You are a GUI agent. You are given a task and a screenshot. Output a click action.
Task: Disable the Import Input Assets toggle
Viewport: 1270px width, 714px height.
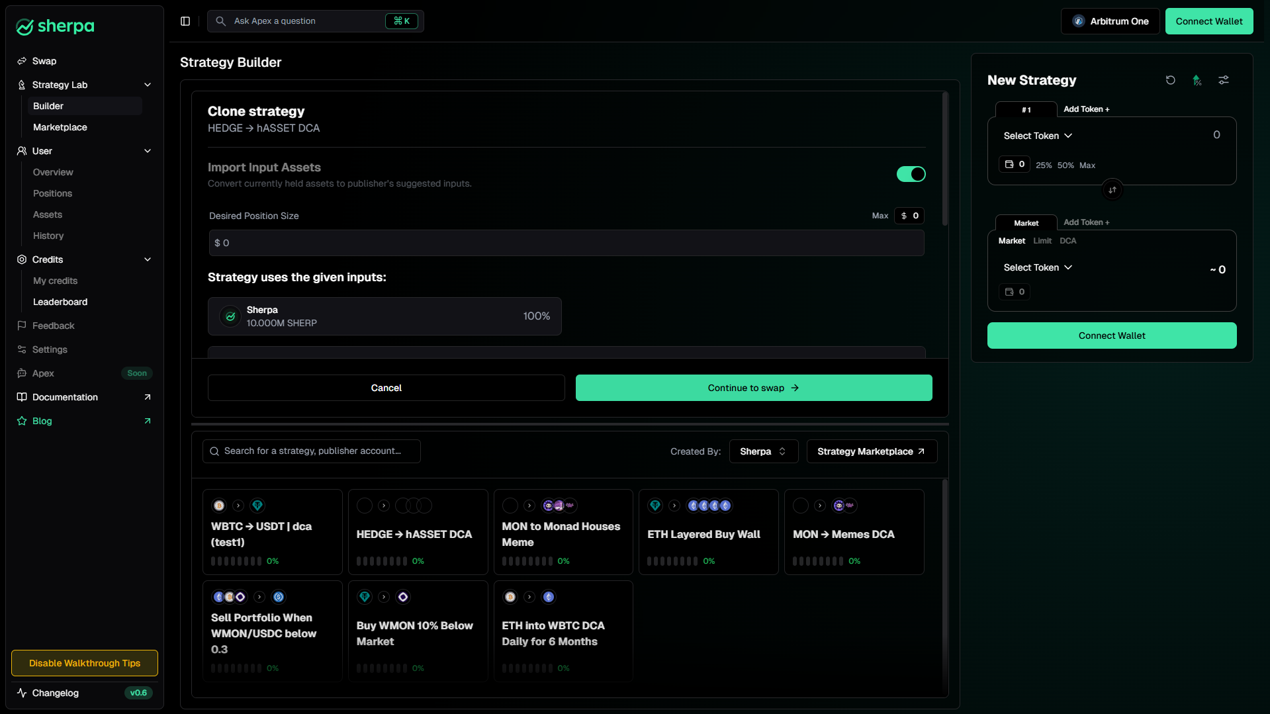pos(911,174)
